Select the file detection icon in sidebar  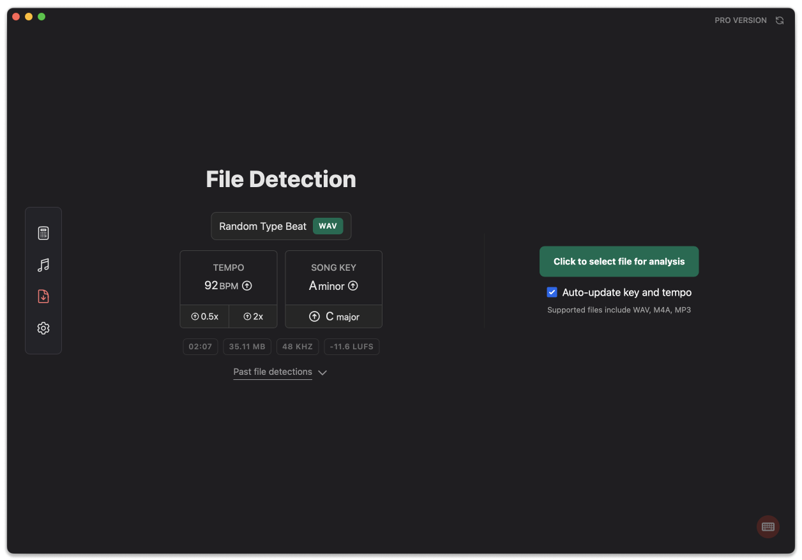point(43,296)
